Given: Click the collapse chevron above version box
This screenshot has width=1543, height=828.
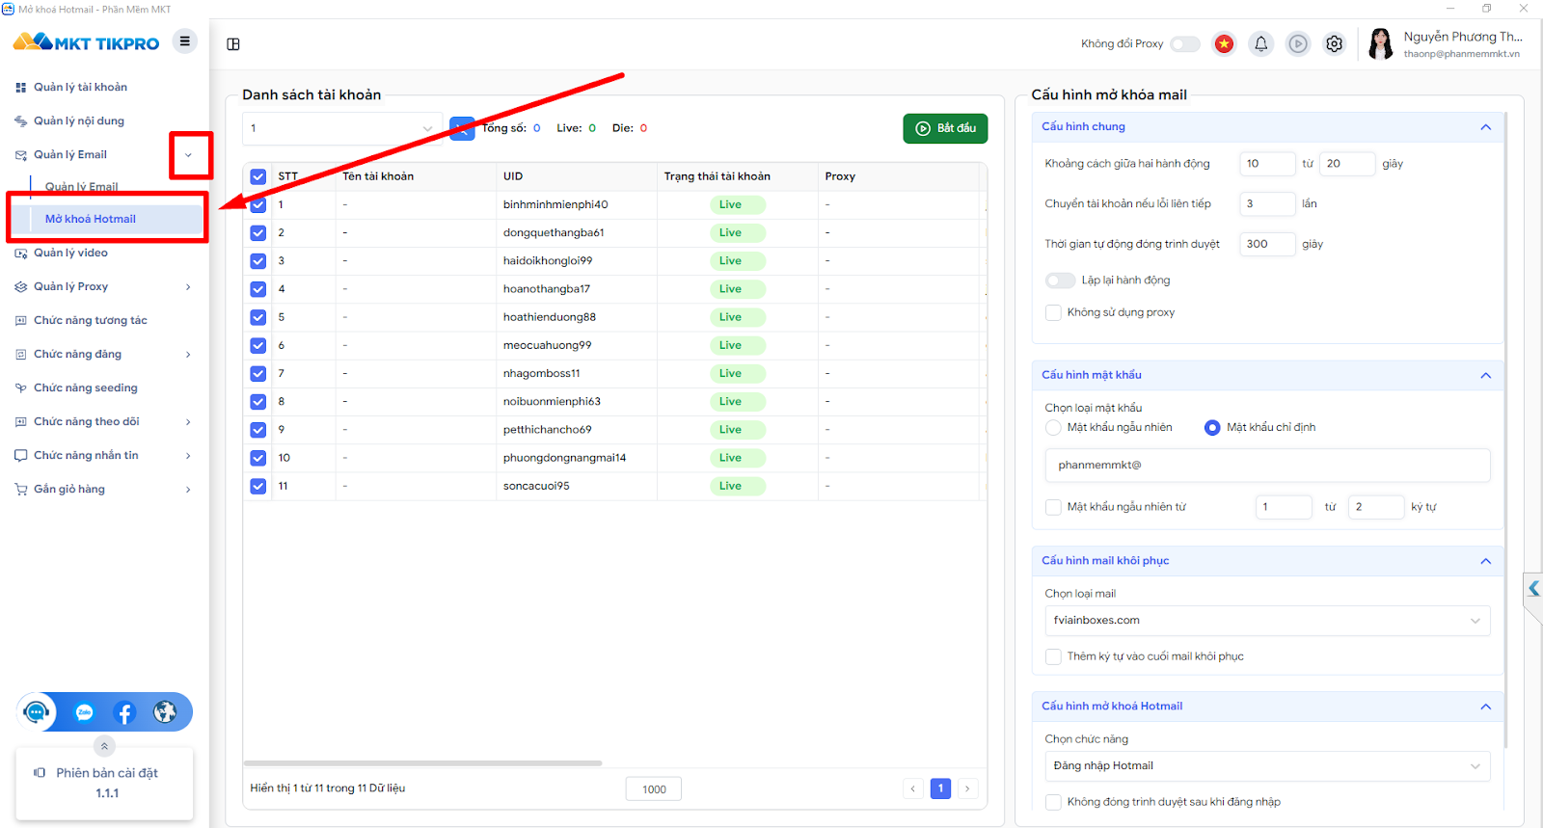Looking at the screenshot, I should (x=104, y=746).
